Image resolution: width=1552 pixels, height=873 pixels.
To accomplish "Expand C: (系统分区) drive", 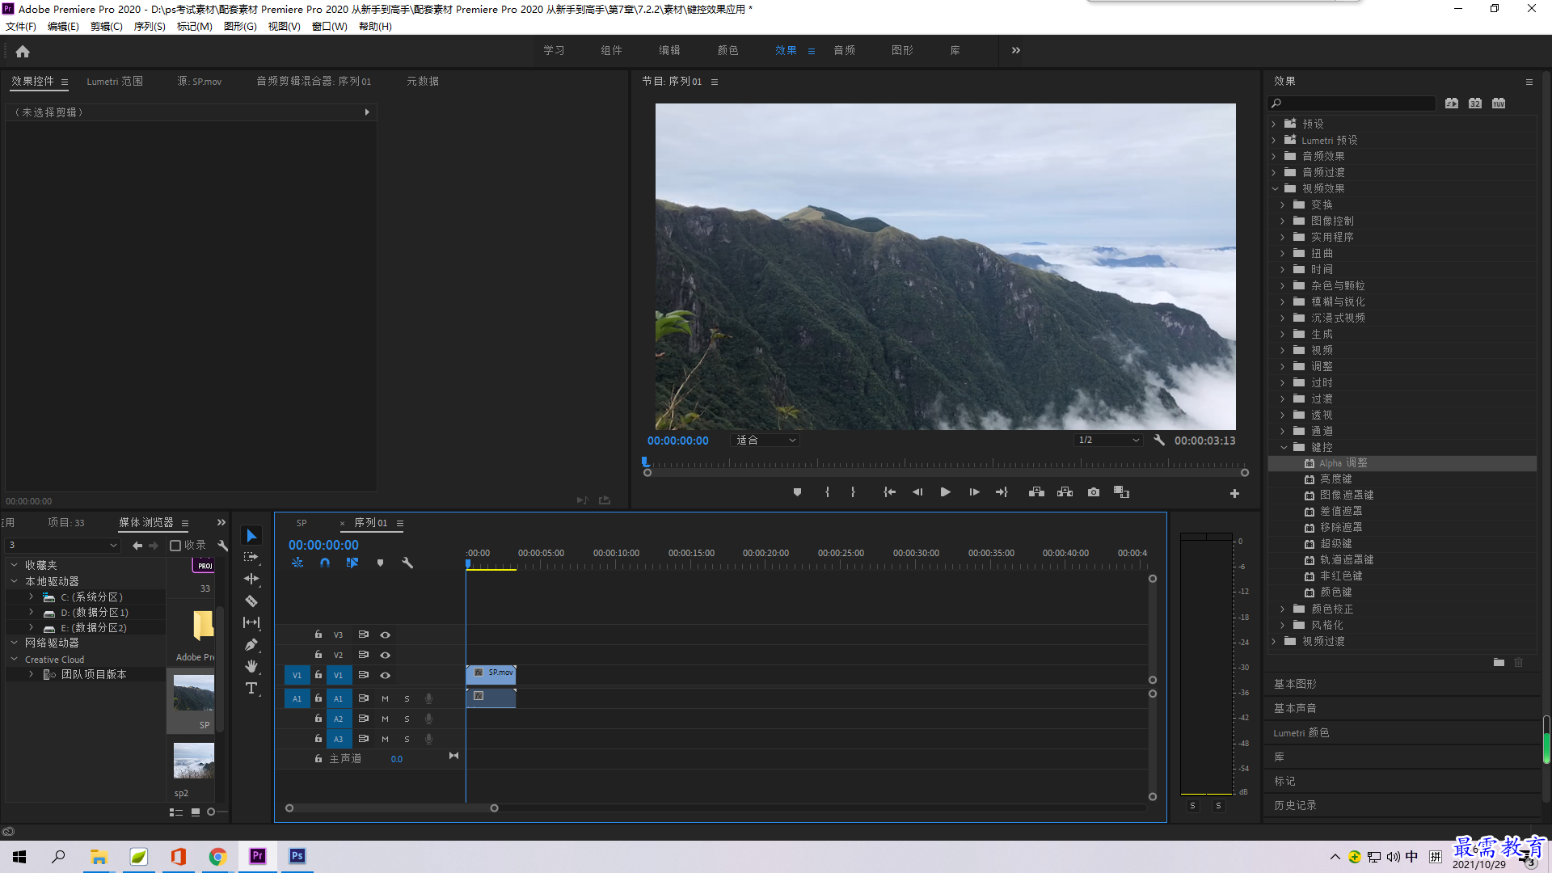I will point(31,597).
